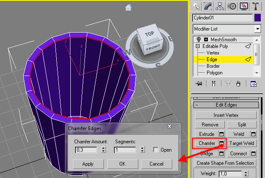The height and width of the screenshot is (178, 265).
Task: Collapse the Edit Edges rollout
Action: pyautogui.click(x=226, y=105)
